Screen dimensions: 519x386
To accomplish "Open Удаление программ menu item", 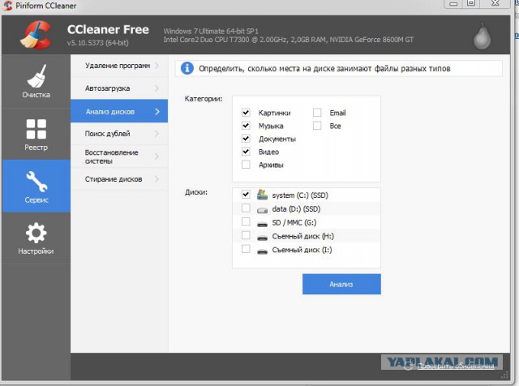I will click(x=119, y=66).
